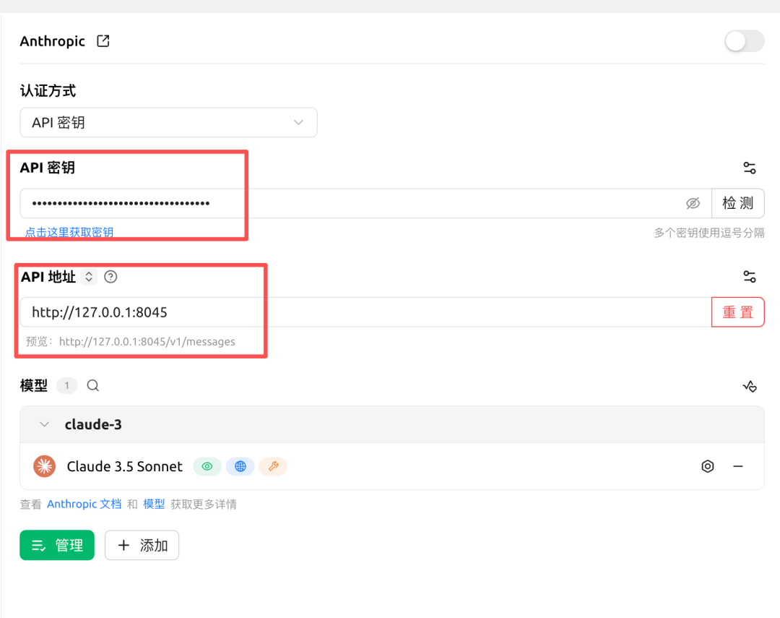
Task: Click the green vision capability badge
Action: pyautogui.click(x=207, y=466)
